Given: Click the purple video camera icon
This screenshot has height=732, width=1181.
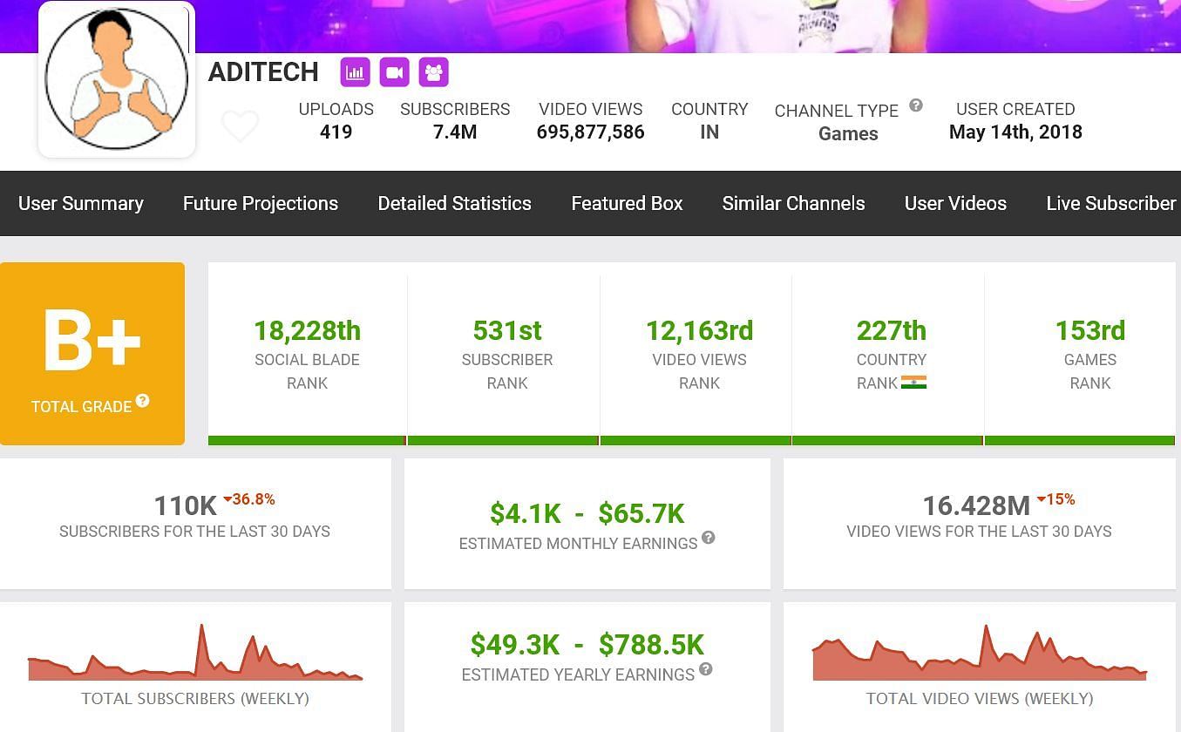Looking at the screenshot, I should (x=394, y=72).
